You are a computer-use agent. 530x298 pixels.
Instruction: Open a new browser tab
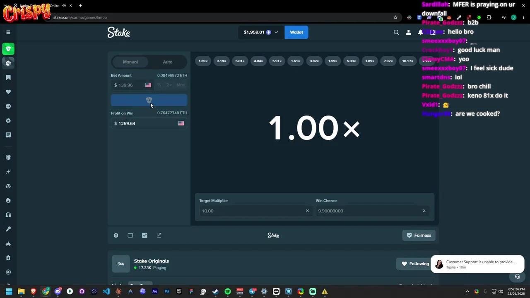81,6
